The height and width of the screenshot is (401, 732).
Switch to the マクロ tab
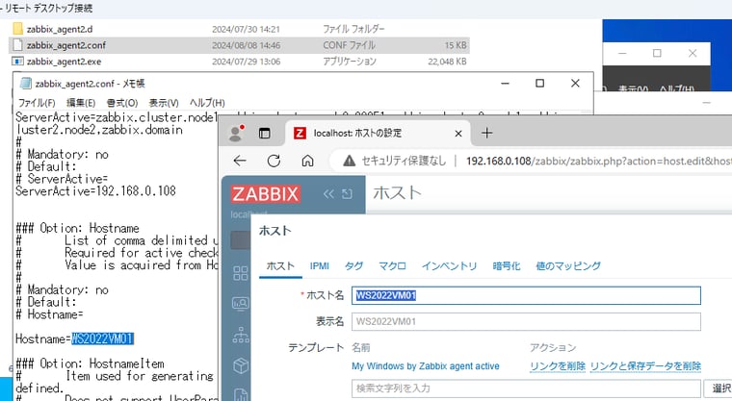pos(392,266)
